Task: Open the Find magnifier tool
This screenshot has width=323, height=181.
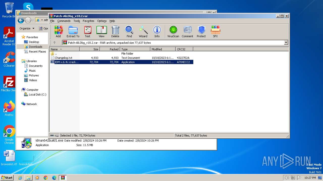Action: click(129, 31)
